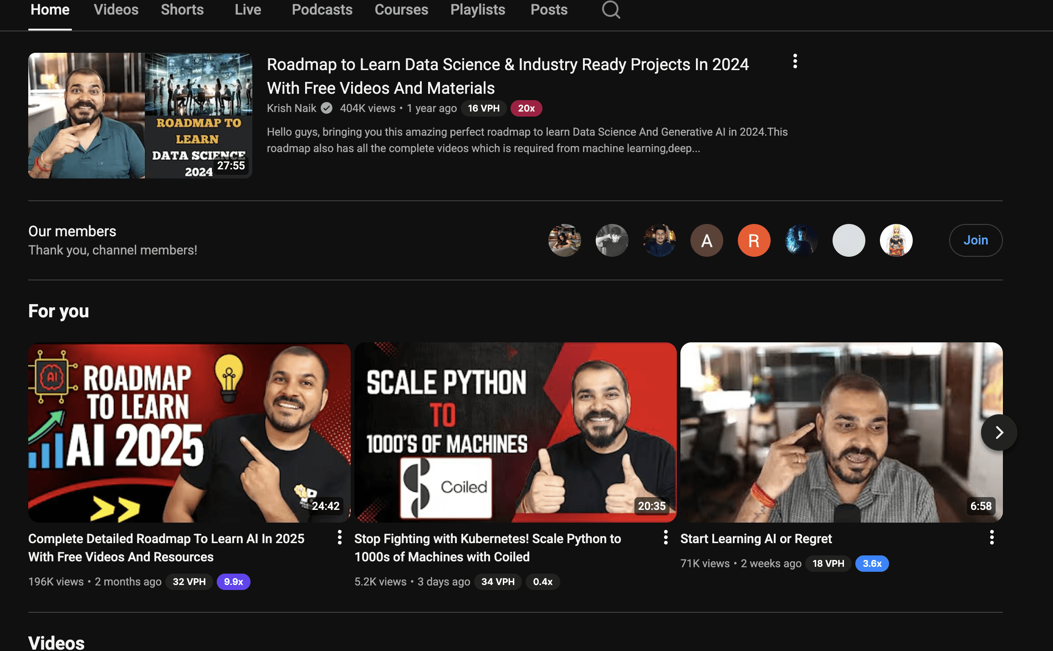Open more options for Start Learning AI video

(992, 538)
